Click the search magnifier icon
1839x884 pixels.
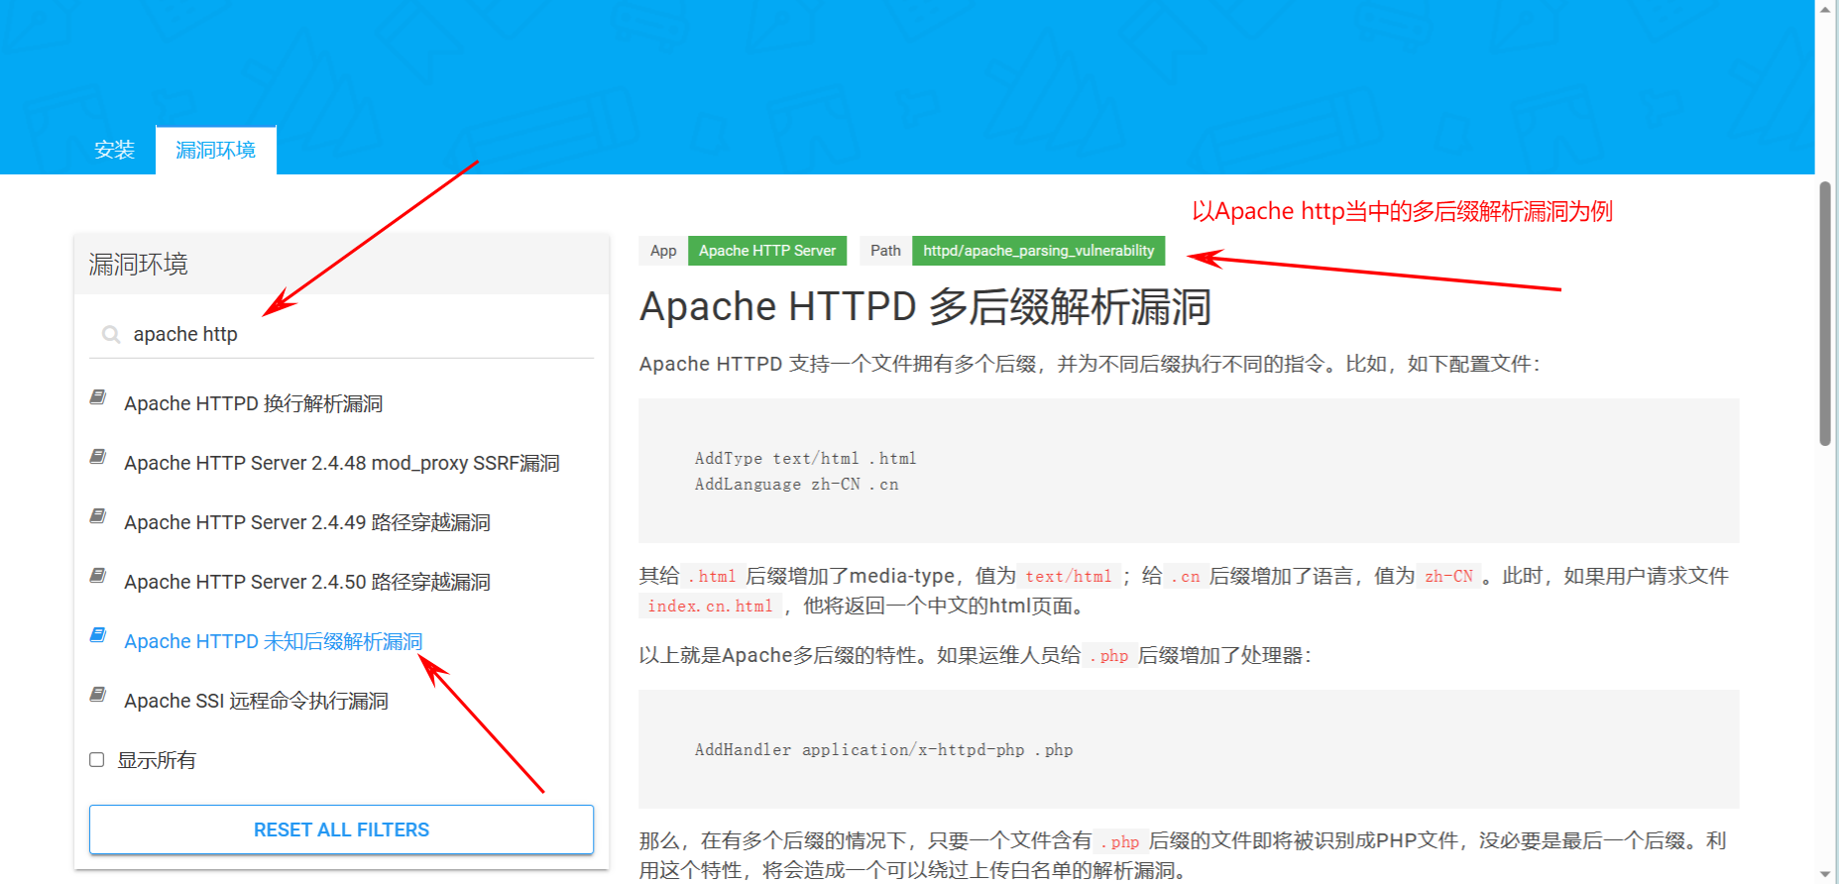click(x=111, y=335)
